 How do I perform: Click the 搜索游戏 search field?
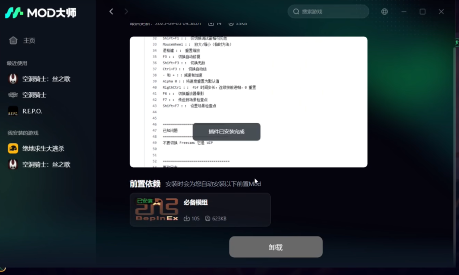[328, 11]
